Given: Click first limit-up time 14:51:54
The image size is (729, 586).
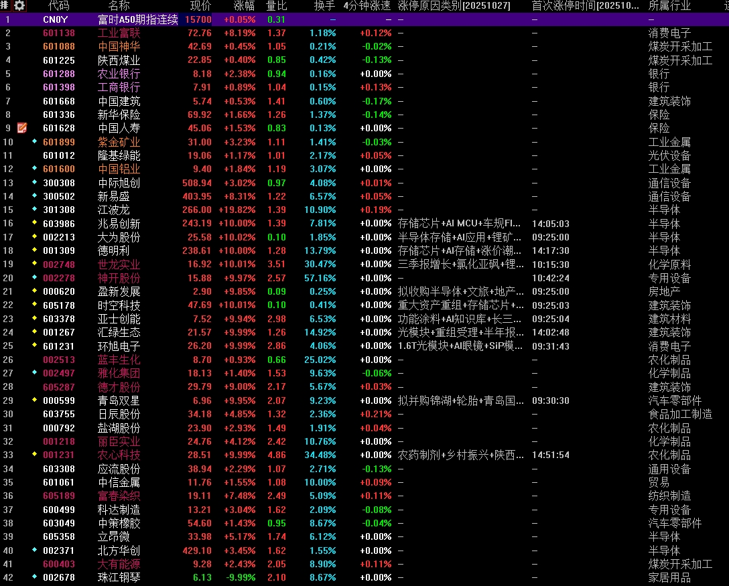Looking at the screenshot, I should pos(551,455).
